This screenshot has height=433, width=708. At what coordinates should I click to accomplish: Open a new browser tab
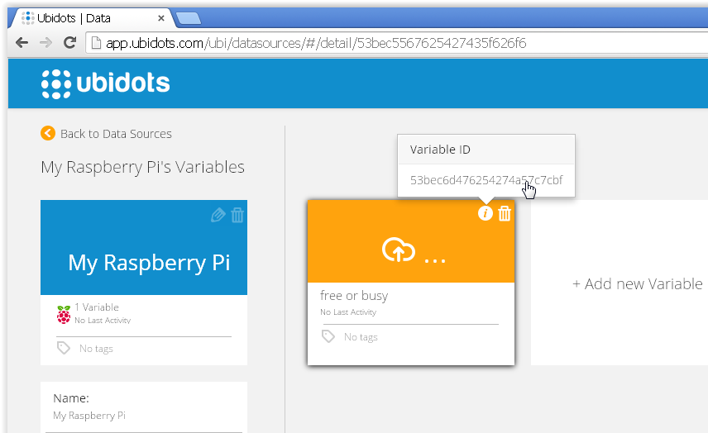click(189, 18)
